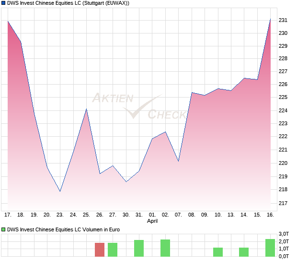Click the red volume bar on the 26.
Viewport: 297px width, 261px height.
point(100,250)
